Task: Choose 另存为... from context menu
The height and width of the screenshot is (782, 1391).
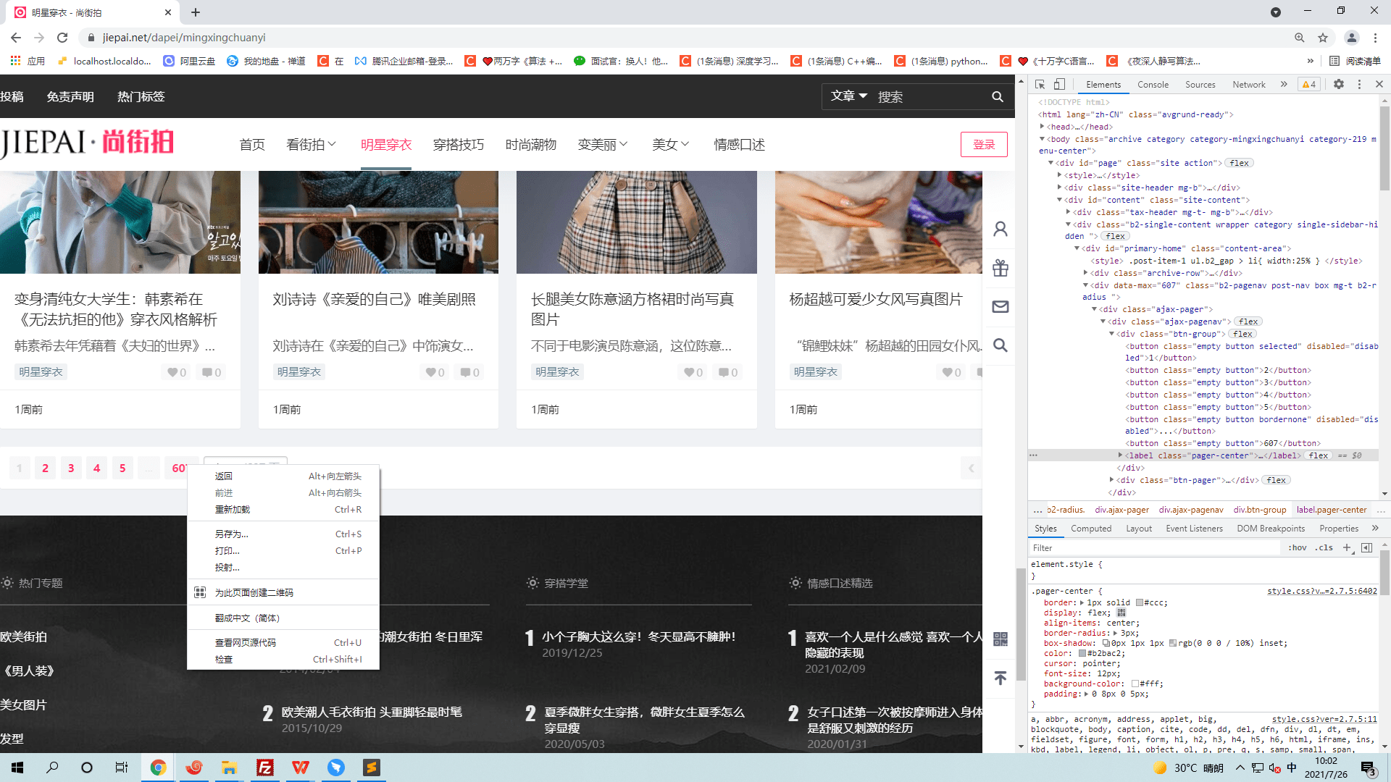Action: 283,534
